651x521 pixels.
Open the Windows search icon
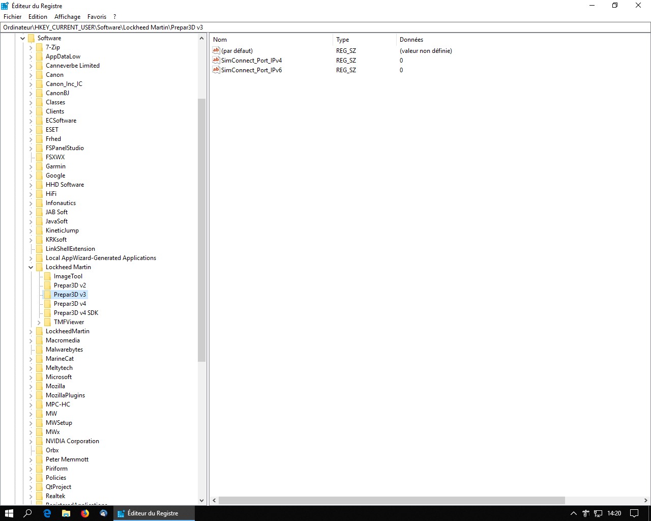pyautogui.click(x=28, y=513)
